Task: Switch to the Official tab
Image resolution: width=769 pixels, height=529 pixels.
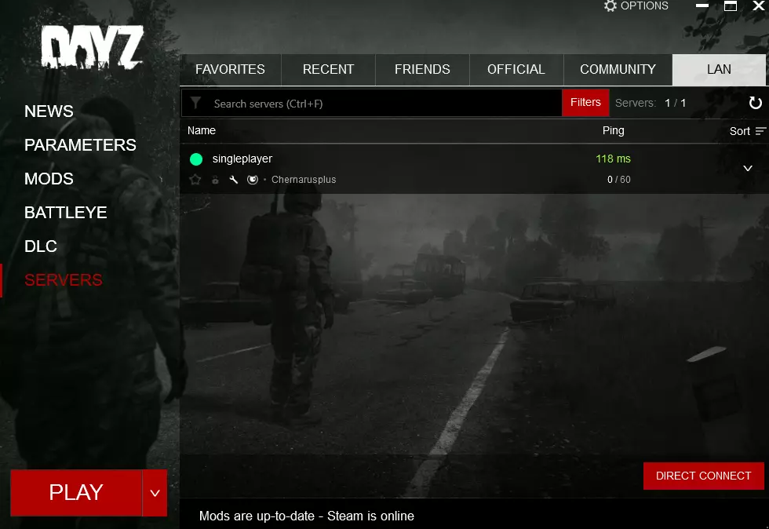Action: [516, 70]
